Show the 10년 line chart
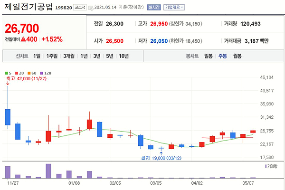The height and width of the screenshot is (190, 285). 124,56
